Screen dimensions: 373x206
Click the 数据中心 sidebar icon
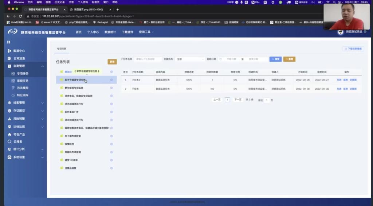tap(9, 51)
